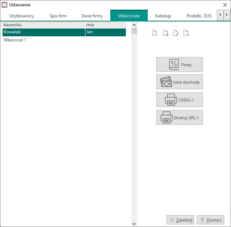Click the Zamknij button
231x227 pixels.
pos(181,220)
